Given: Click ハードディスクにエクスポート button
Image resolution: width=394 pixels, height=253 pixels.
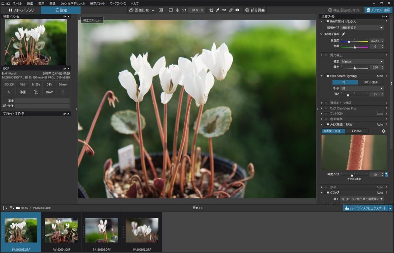Looking at the screenshot, I should pos(365,208).
